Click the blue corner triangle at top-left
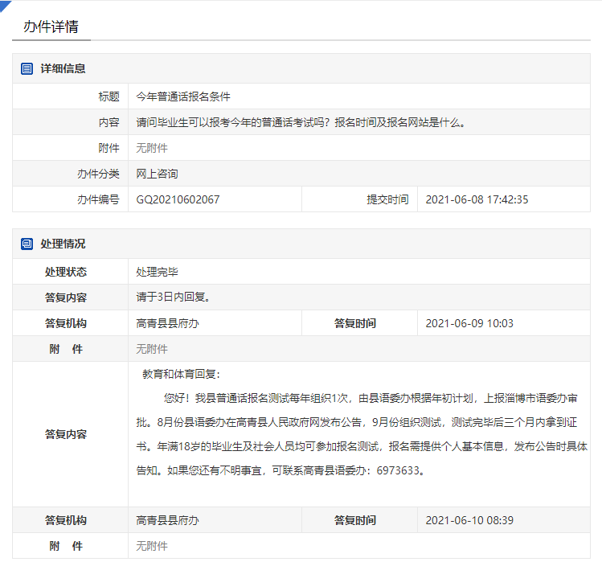Screen dimensions: 602x562 (x=6, y=6)
